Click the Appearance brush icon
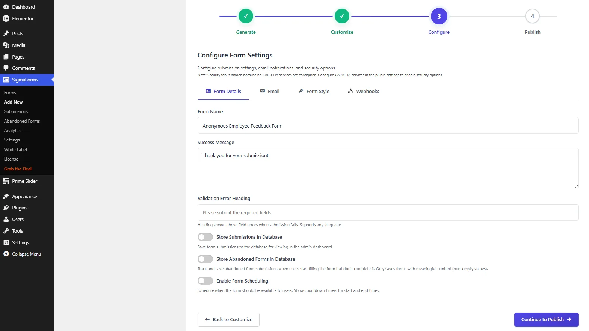The image size is (589, 331). 6,196
